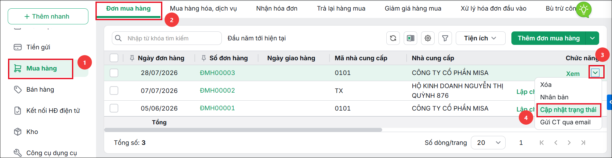Viewport: 612px width, 158px height.
Task: Click the refresh data icon
Action: pos(393,38)
